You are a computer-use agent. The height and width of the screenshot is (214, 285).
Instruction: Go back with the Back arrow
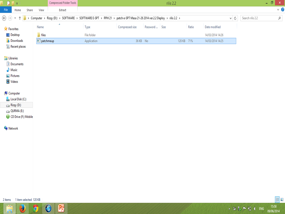point(4,18)
